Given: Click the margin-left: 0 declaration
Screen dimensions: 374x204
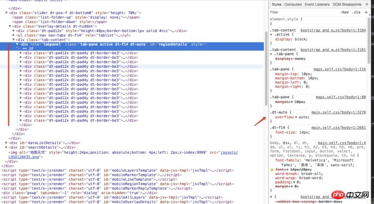Looking at the screenshot, I should tap(290, 82).
